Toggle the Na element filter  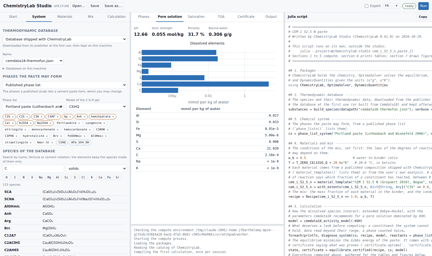(40, 177)
